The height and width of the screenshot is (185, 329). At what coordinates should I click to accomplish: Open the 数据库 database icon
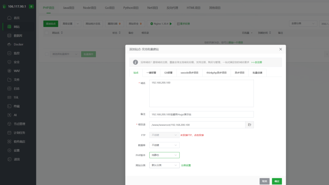tap(9, 36)
